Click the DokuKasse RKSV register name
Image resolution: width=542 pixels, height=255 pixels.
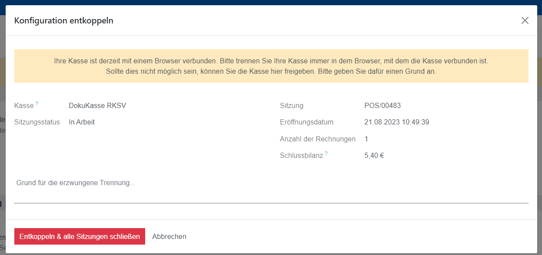[x=97, y=105]
